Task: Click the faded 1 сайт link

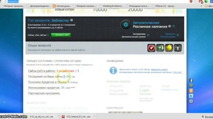Action: pos(144,90)
